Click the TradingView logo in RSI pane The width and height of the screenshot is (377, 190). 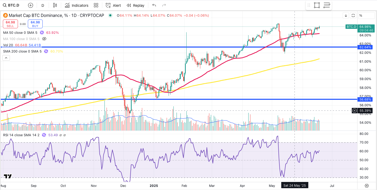pyautogui.click(x=8, y=176)
